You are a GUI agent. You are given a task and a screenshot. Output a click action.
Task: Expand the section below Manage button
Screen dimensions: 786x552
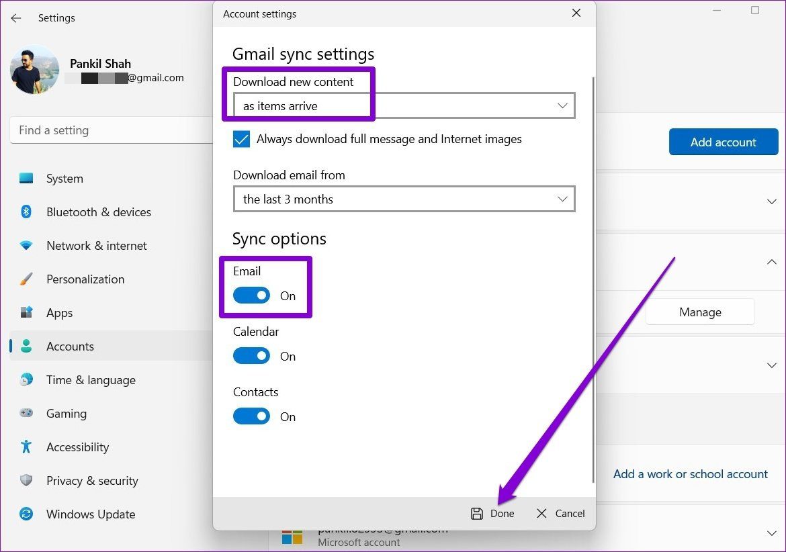point(772,365)
